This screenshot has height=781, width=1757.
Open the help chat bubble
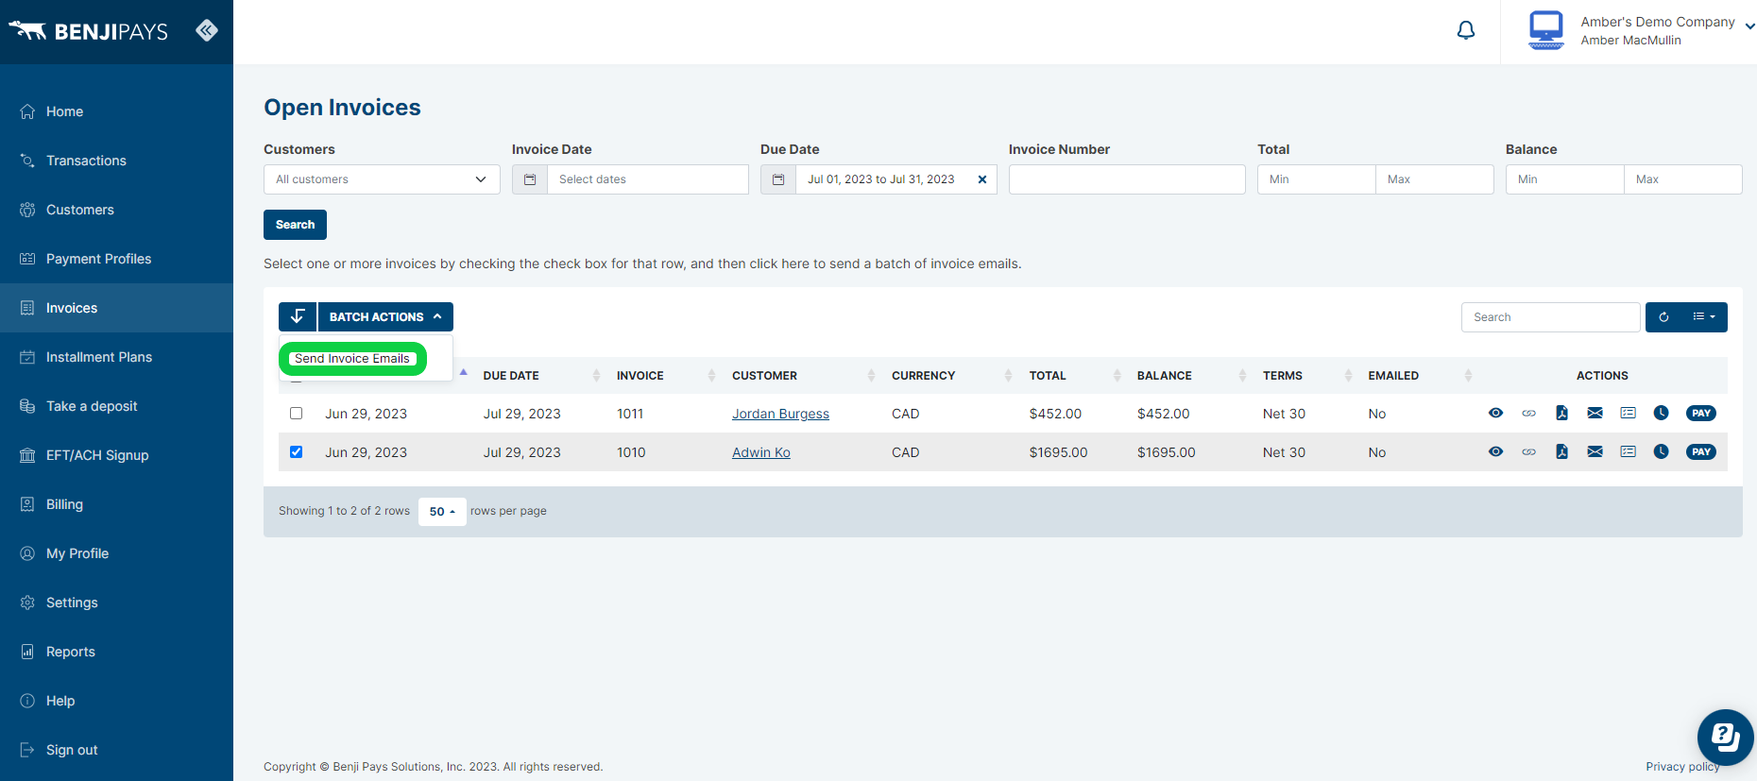[1725, 738]
